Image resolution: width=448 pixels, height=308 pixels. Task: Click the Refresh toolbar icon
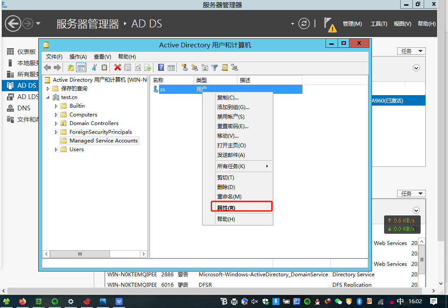138,67
